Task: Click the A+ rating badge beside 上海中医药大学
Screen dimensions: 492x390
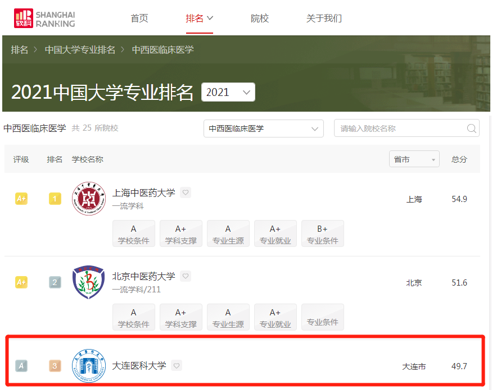Action: (21, 198)
